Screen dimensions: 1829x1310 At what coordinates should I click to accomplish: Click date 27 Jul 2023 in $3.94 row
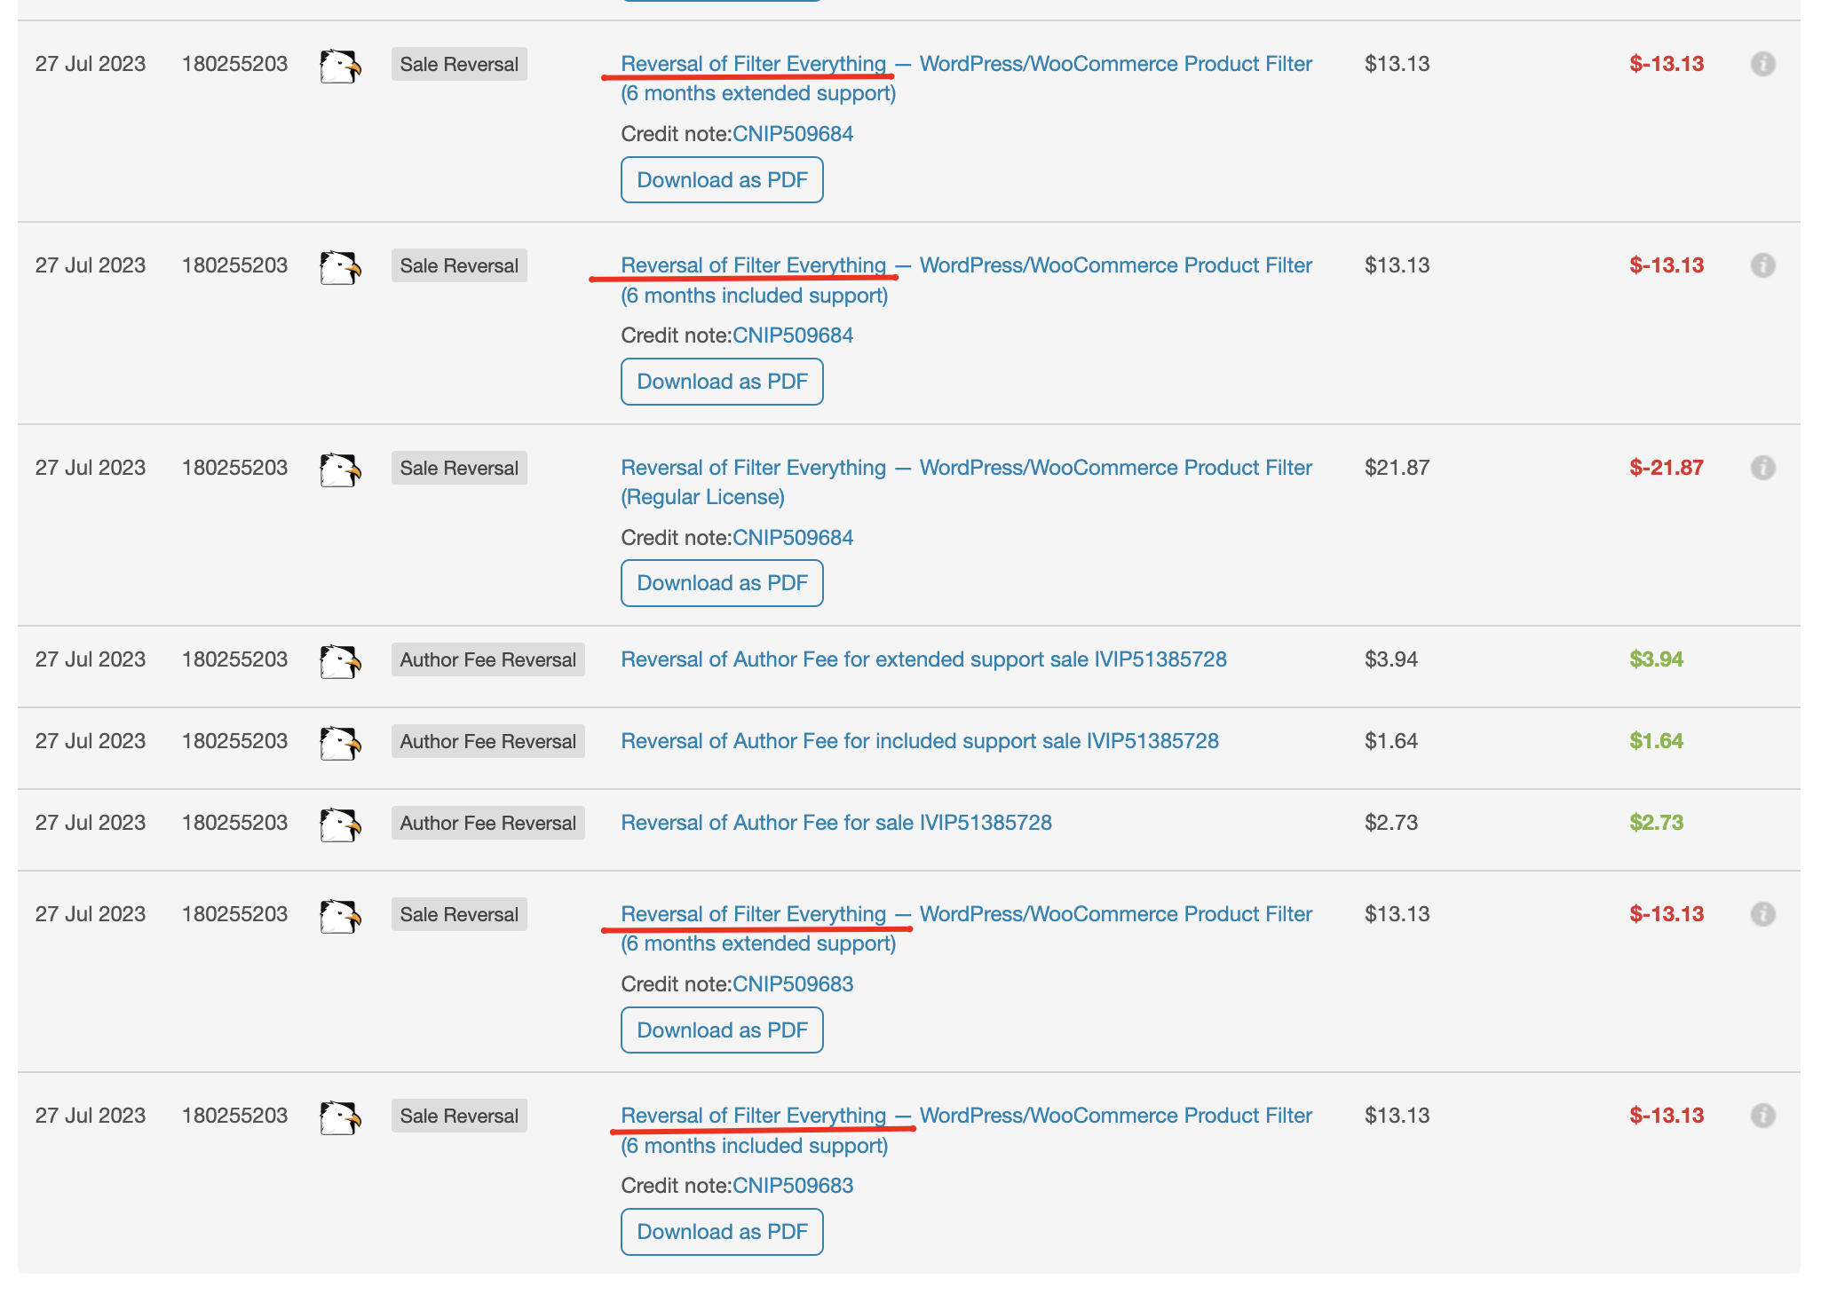(91, 659)
